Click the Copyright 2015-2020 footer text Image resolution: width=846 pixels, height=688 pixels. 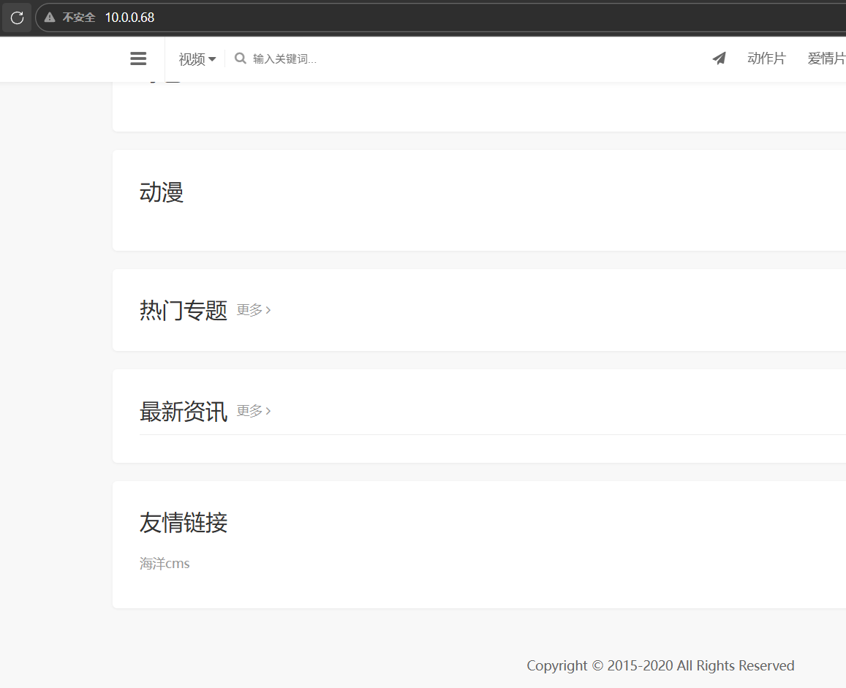(660, 665)
